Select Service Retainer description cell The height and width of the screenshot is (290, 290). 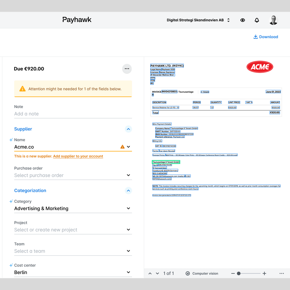coord(165,107)
